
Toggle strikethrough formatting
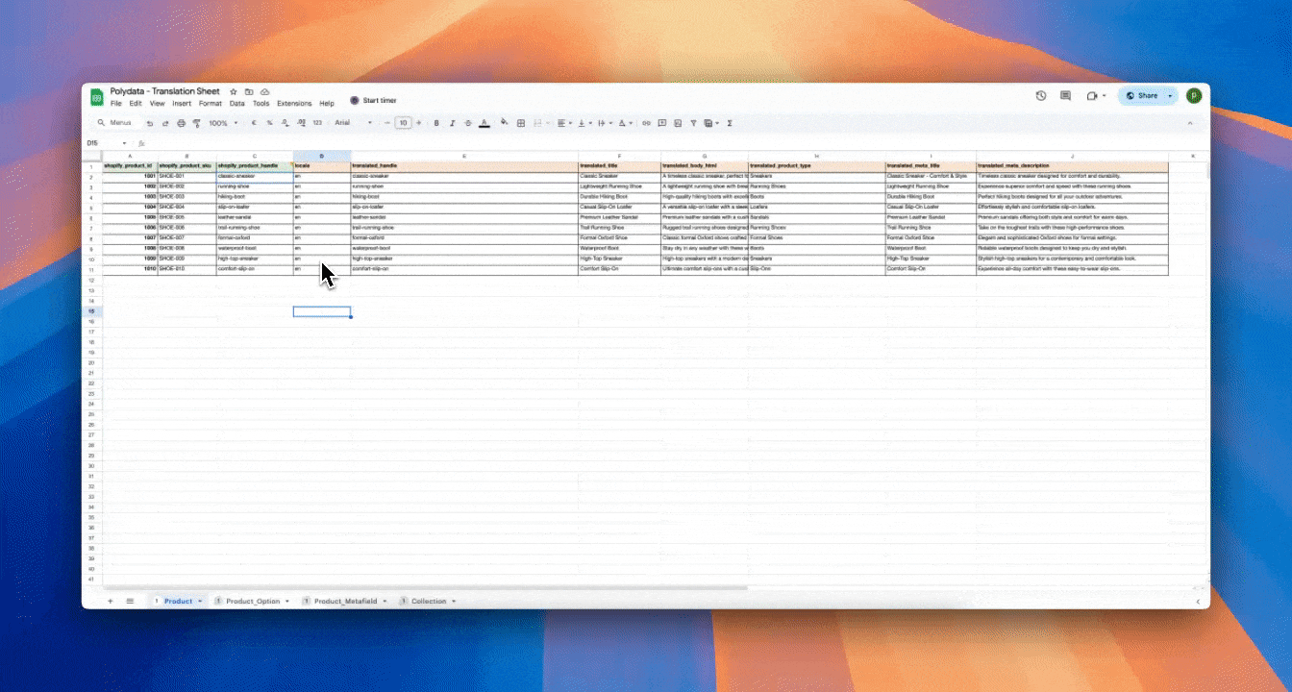[x=468, y=123]
